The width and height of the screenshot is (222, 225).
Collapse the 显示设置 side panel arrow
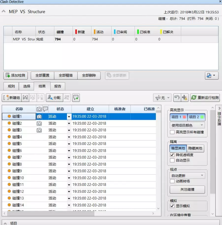219,108
